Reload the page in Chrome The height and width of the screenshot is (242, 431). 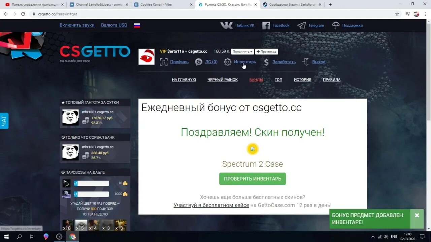(23, 14)
